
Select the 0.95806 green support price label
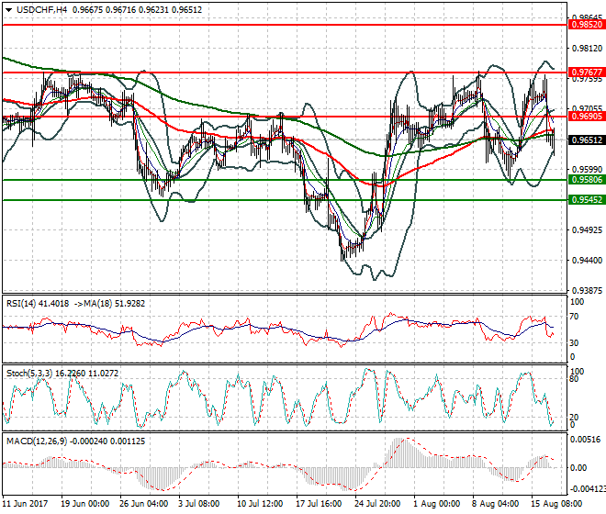(x=587, y=180)
